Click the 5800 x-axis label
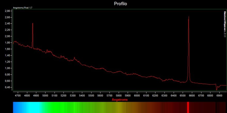This screenshot has height=113, width=227. pos(119,95)
